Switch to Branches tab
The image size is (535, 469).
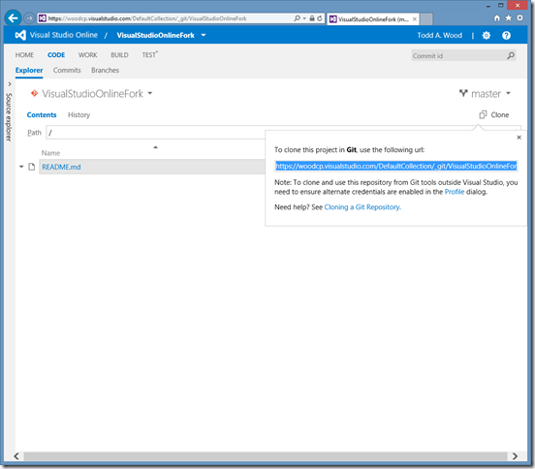(105, 71)
